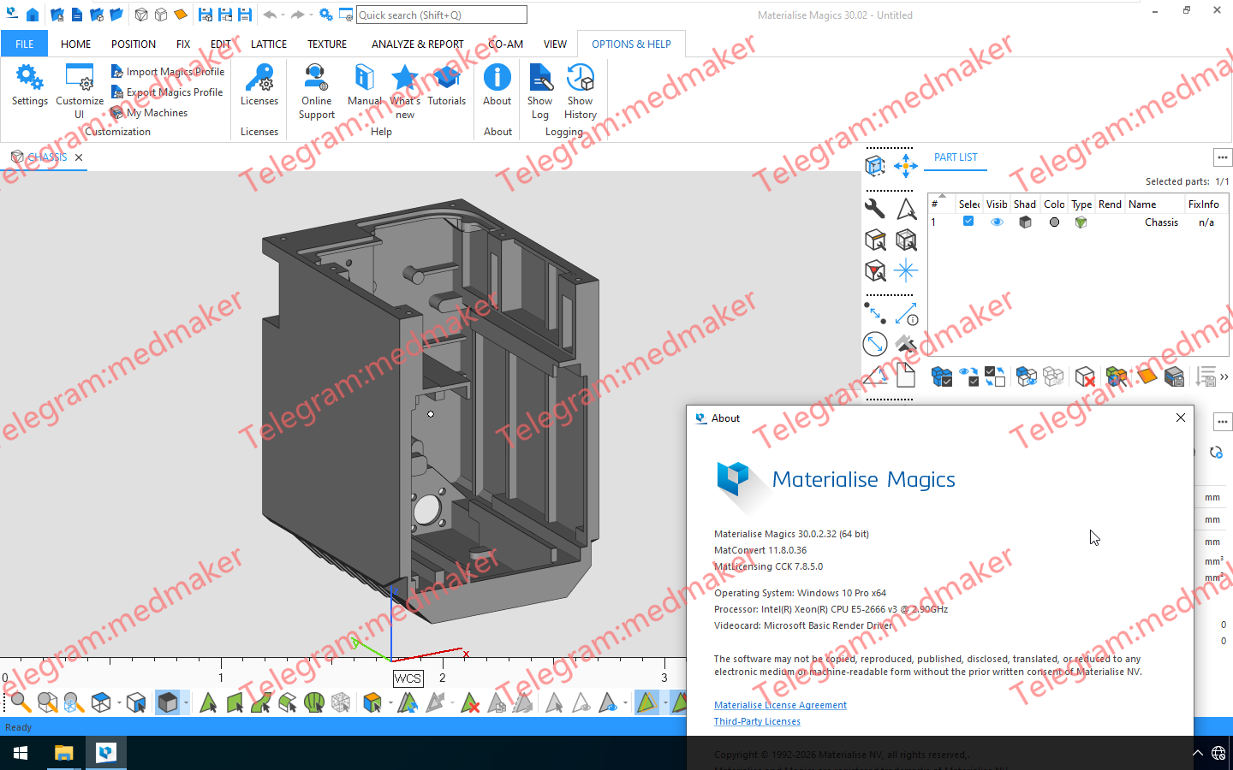Viewport: 1233px width, 770px height.
Task: Open the Manual help book
Action: [x=364, y=86]
